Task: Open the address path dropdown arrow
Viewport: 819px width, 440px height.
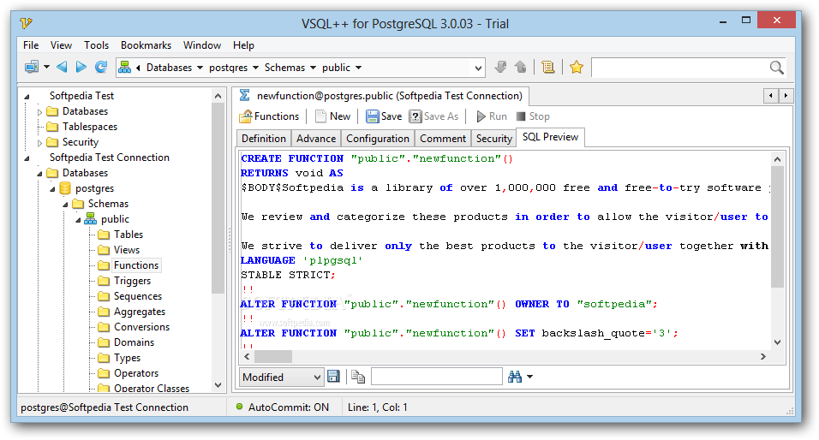Action: [x=478, y=67]
